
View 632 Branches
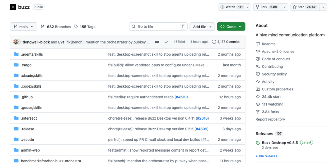click(x=56, y=27)
